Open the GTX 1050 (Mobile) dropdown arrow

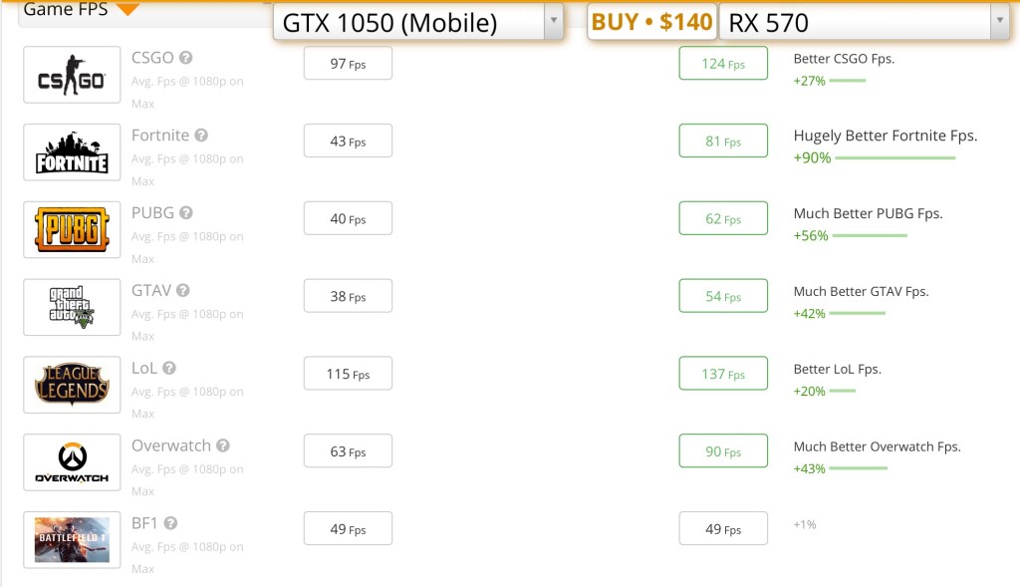click(x=553, y=22)
